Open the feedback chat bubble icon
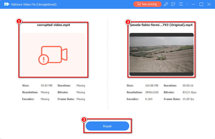The width and height of the screenshot is (215, 139). (173, 4)
